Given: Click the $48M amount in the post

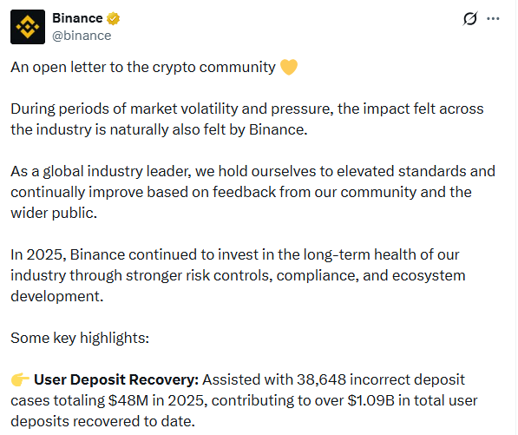Looking at the screenshot, I should point(128,400).
